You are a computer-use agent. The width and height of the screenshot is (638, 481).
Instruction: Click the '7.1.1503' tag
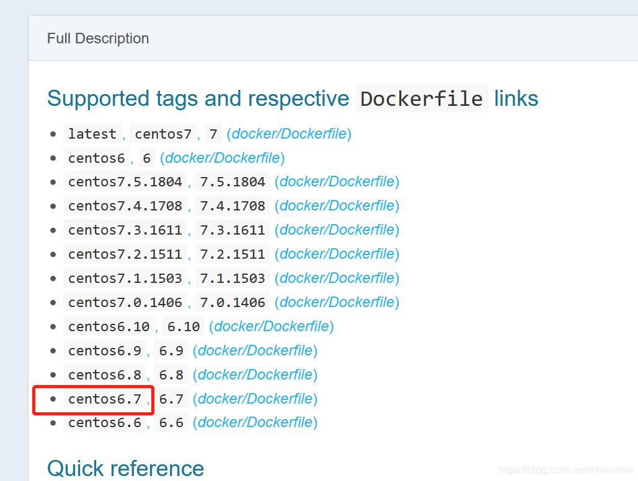pos(233,279)
